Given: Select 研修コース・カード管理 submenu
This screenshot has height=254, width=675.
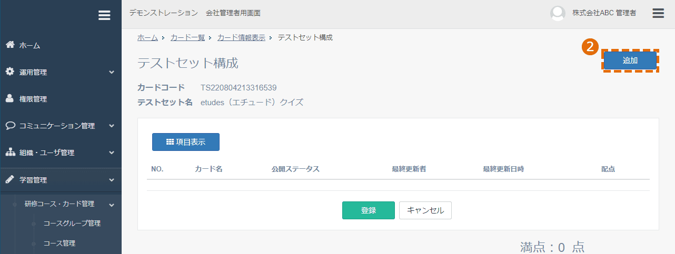Looking at the screenshot, I should (61, 204).
